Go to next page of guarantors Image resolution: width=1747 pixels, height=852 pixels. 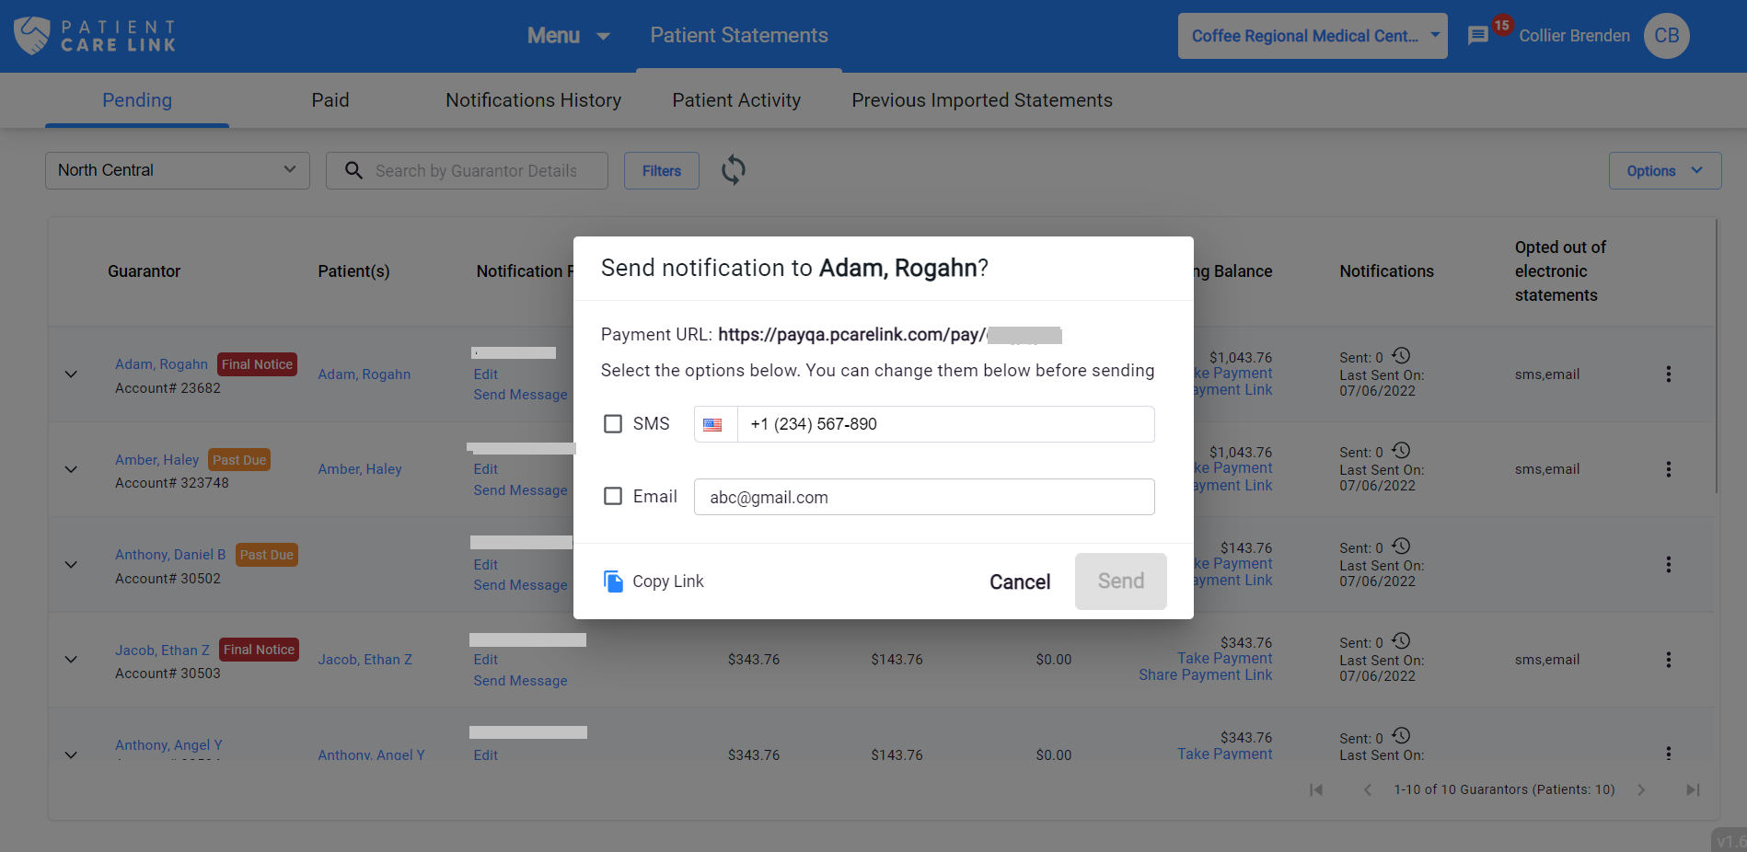click(x=1640, y=789)
